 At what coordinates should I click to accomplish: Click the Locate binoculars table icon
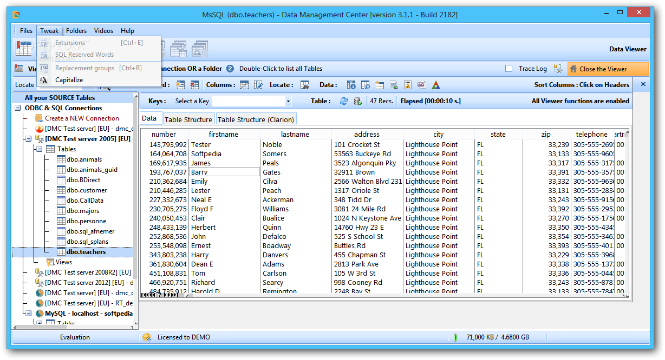(x=305, y=85)
